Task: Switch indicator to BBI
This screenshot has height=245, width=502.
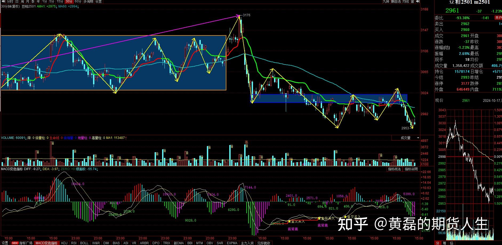Action: (190, 243)
